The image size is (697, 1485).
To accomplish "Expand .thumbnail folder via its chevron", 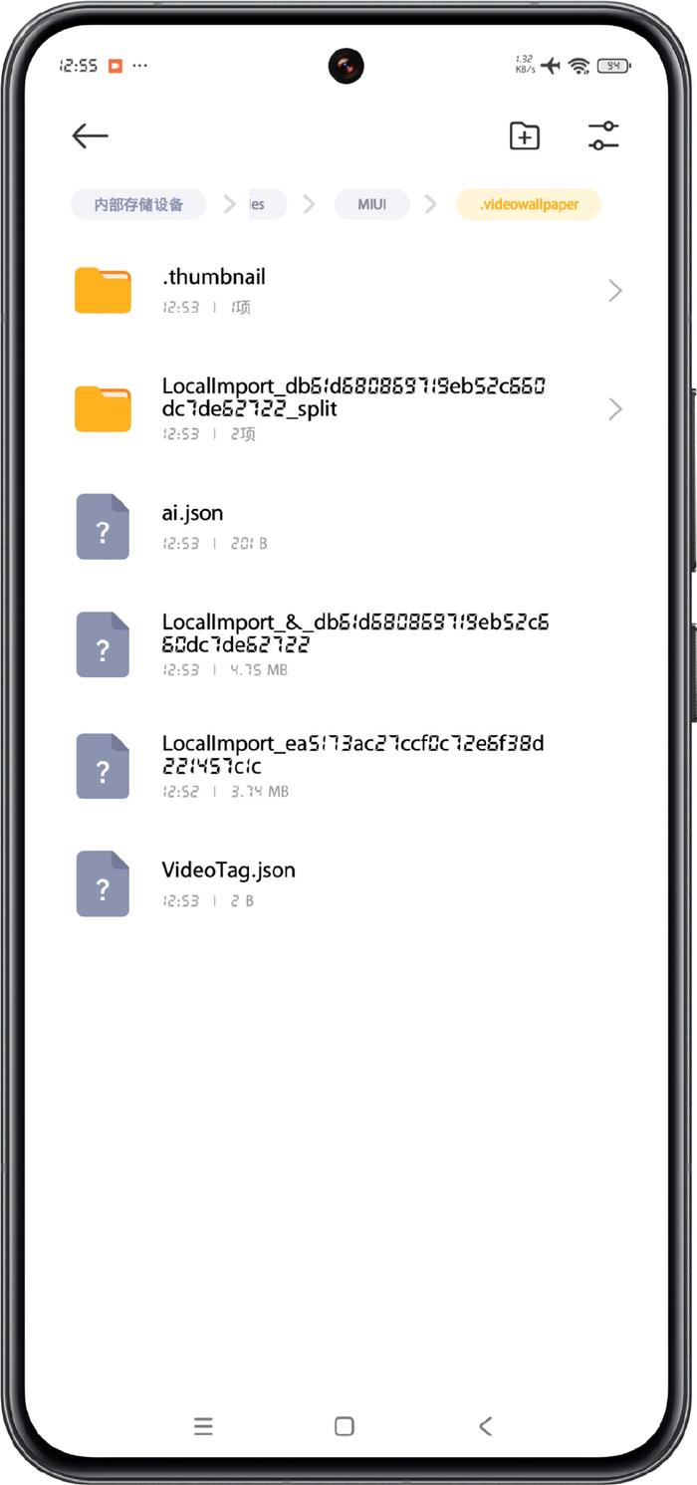I will tap(615, 290).
